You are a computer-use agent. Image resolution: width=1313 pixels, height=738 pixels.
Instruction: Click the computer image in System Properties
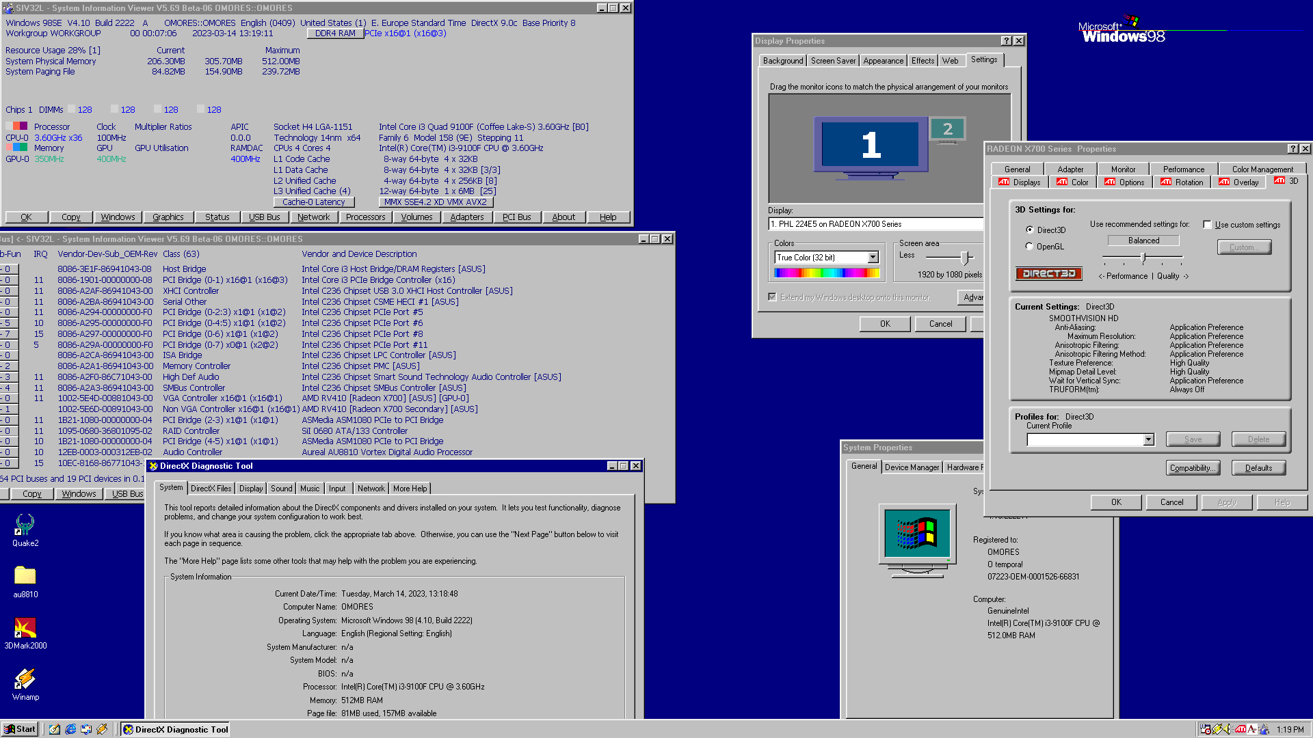click(917, 541)
